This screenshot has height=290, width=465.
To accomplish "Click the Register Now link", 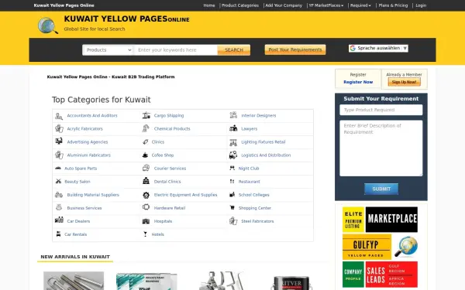I will pyautogui.click(x=358, y=82).
